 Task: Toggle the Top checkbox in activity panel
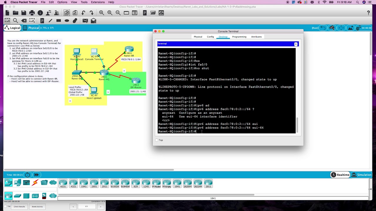click(x=5, y=206)
